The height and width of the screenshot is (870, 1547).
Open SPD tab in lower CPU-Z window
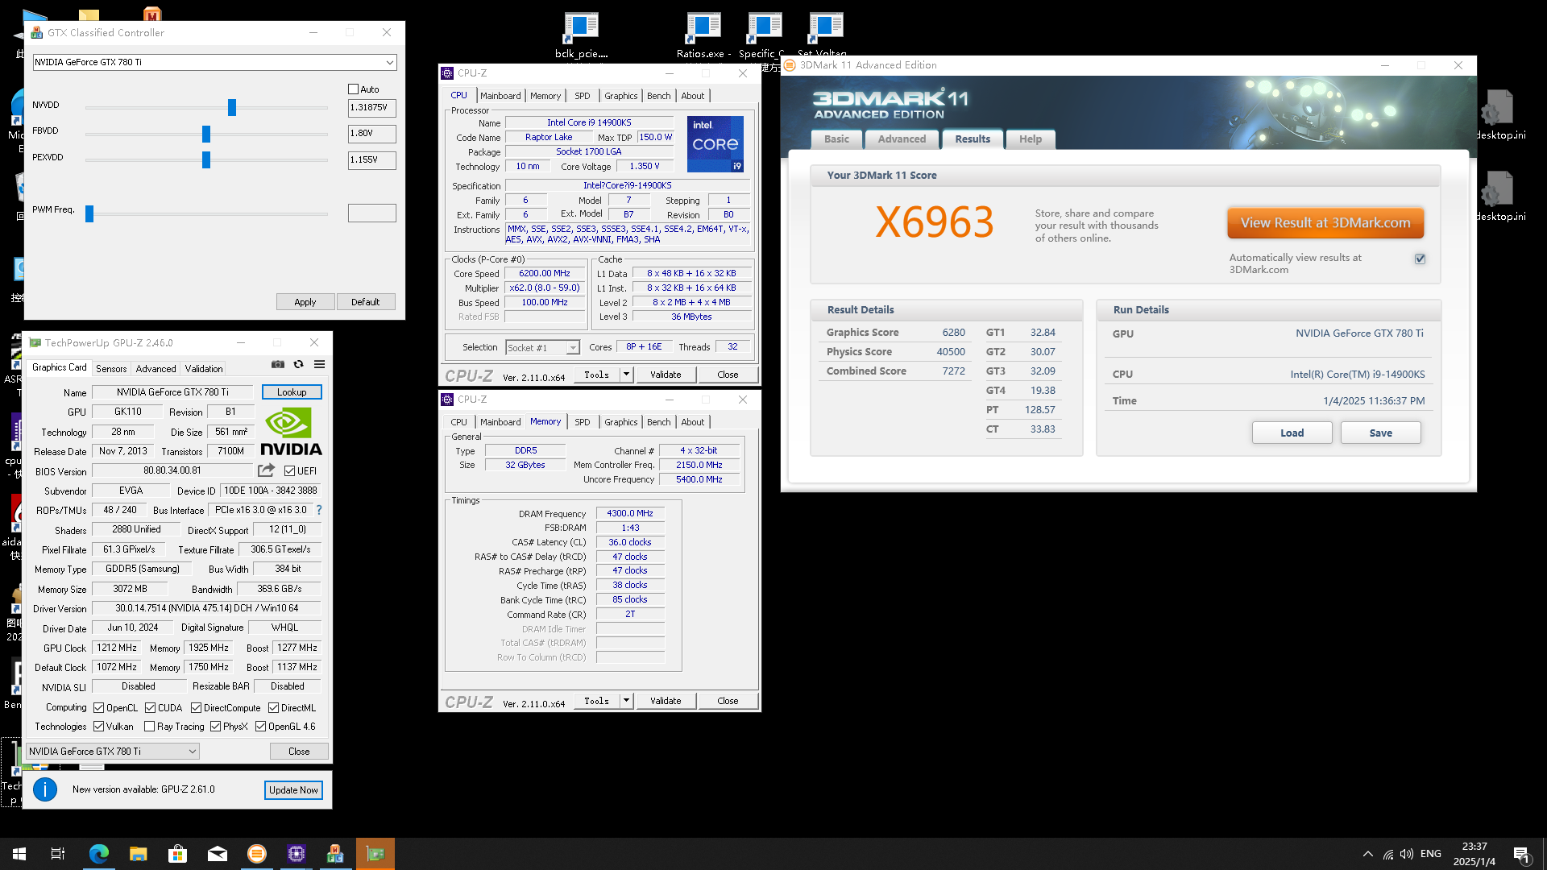(582, 422)
